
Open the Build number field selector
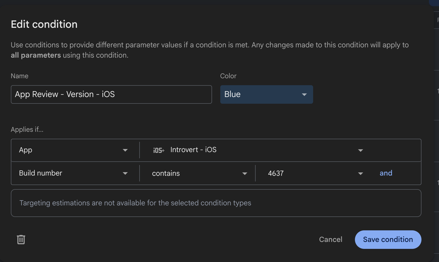(x=72, y=173)
